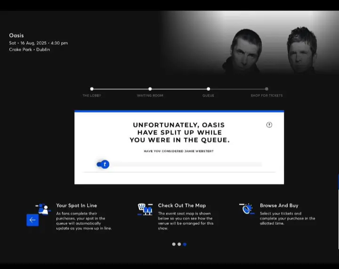339x269 pixels.
Task: Click the Queue step marker
Action: tap(208, 89)
